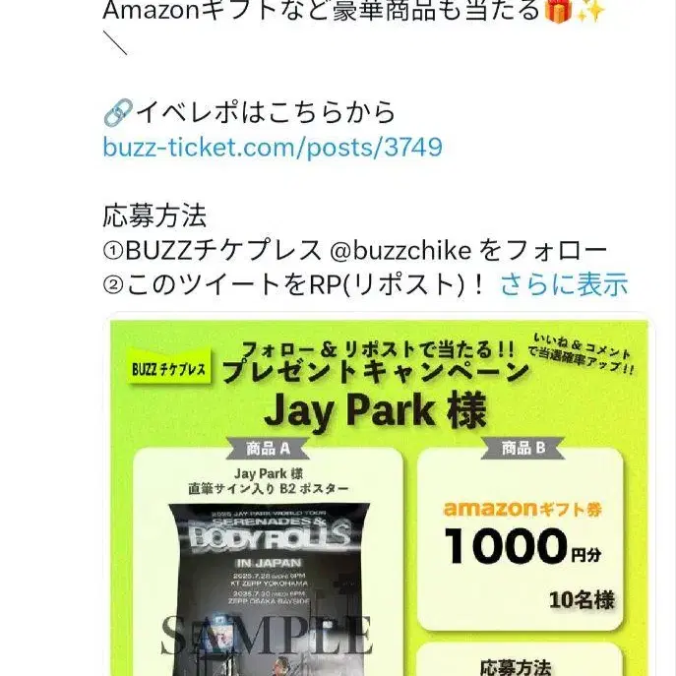Expand tweet with さらに表示
This screenshot has height=676, width=676.
tap(564, 284)
